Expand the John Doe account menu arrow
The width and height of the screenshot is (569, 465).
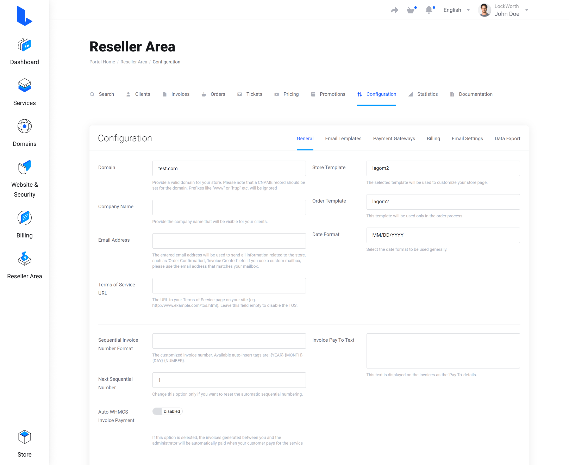tap(527, 10)
